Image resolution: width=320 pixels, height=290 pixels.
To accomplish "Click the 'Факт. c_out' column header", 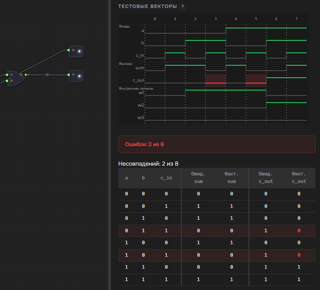I will point(299,178).
